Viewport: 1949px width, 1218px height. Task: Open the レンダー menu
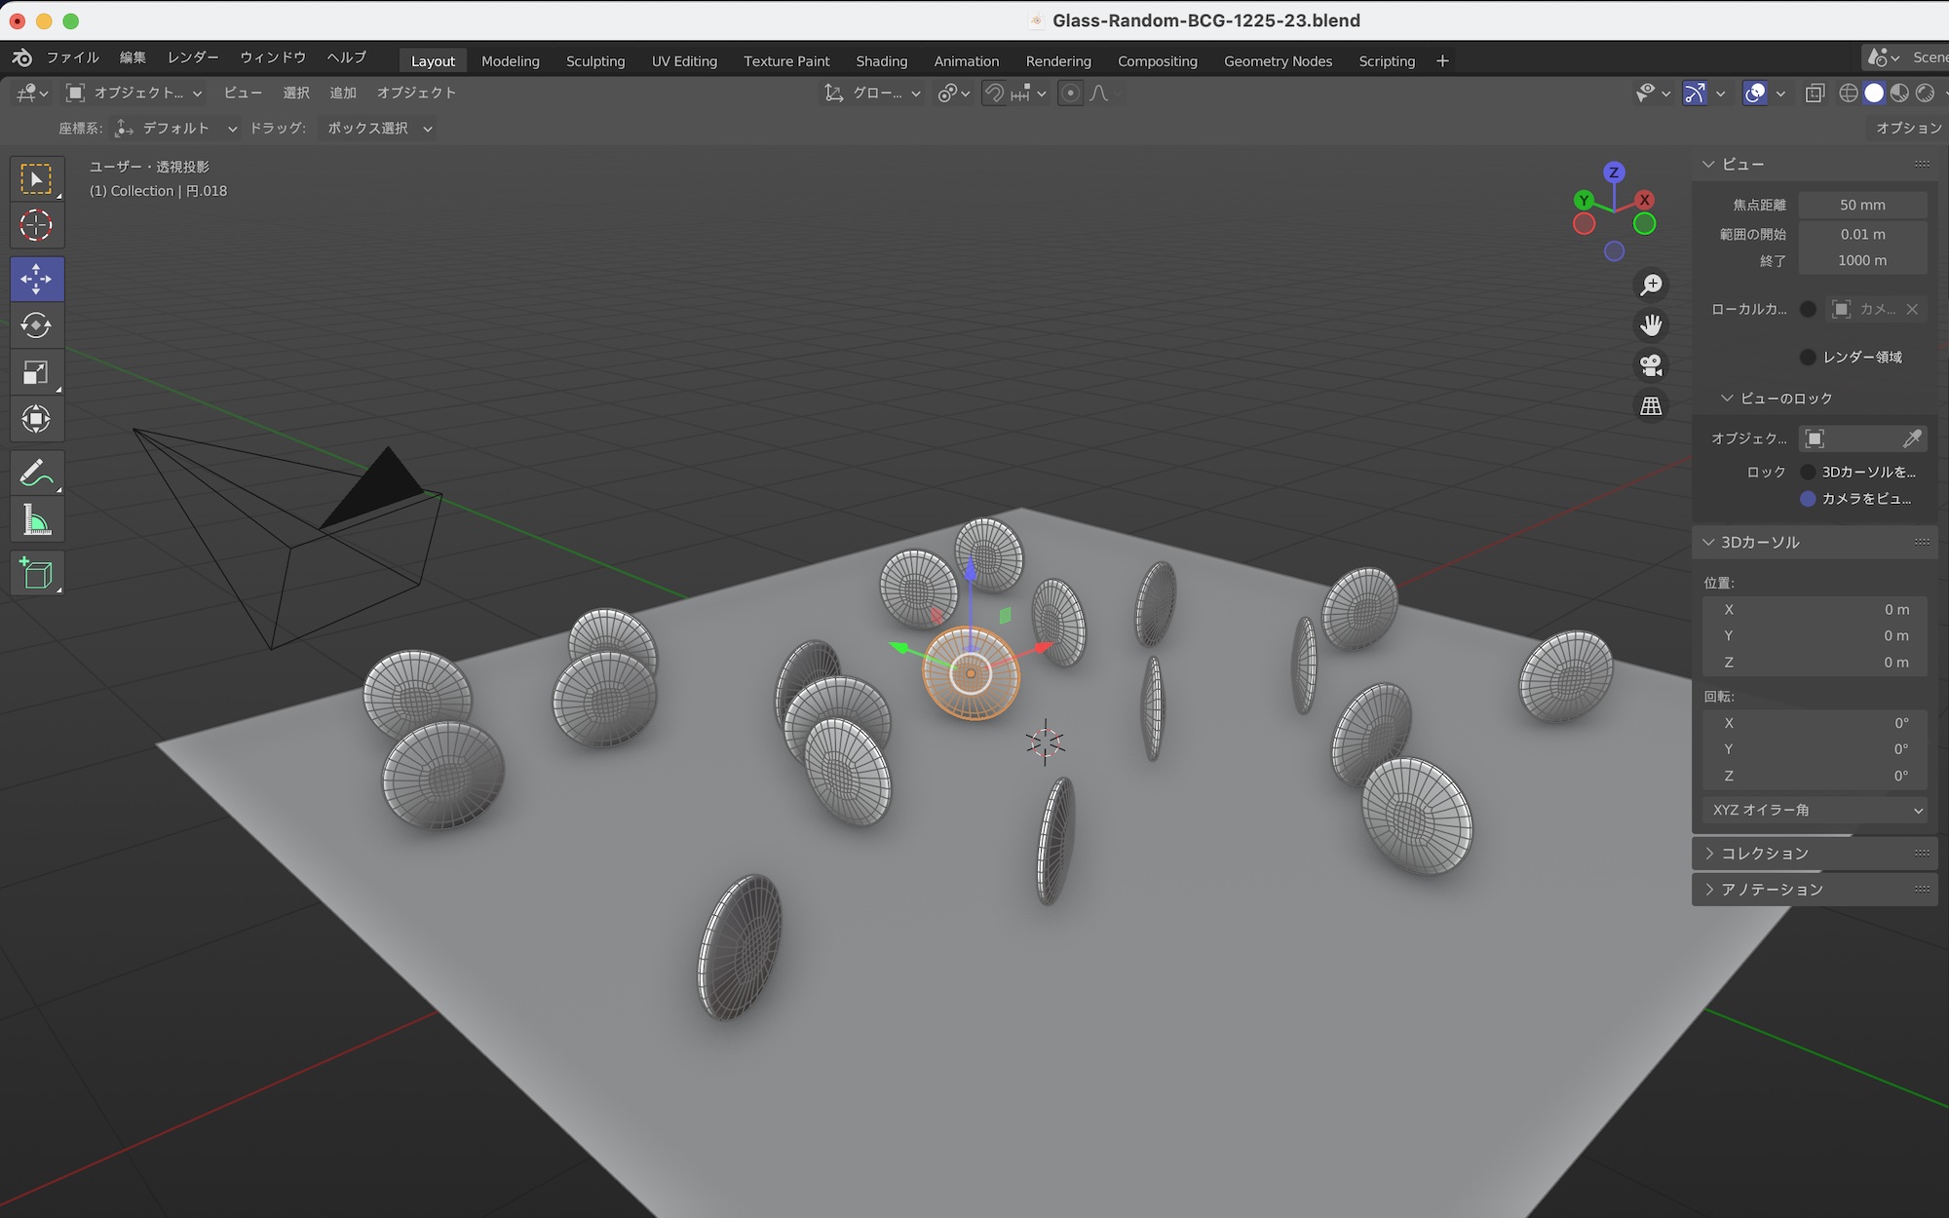click(x=193, y=57)
